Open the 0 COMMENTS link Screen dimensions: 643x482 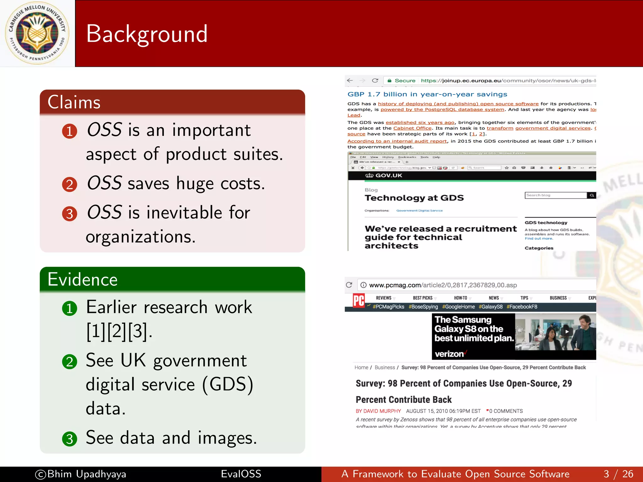(x=505, y=411)
